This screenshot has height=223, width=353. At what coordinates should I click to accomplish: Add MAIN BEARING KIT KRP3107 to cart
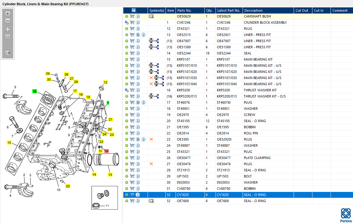click(x=132, y=59)
